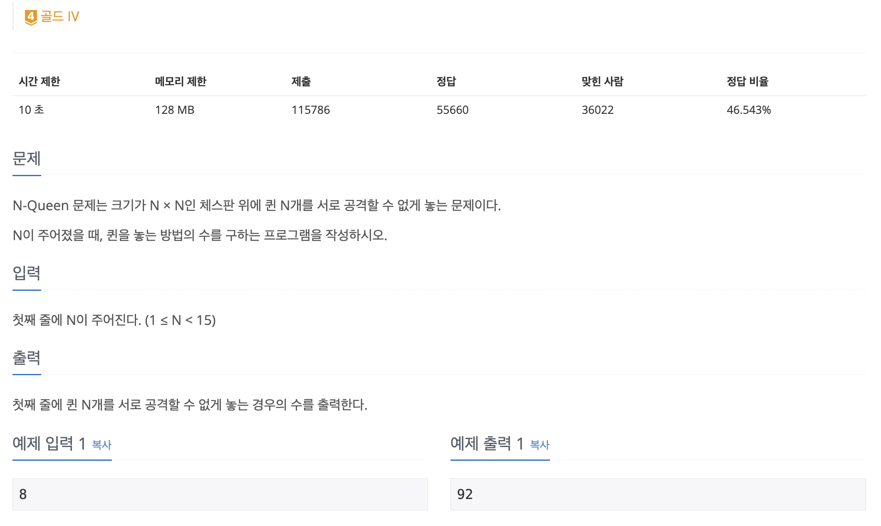The height and width of the screenshot is (526, 881).
Task: Click the 46.543% correct ratio value
Action: [x=748, y=110]
